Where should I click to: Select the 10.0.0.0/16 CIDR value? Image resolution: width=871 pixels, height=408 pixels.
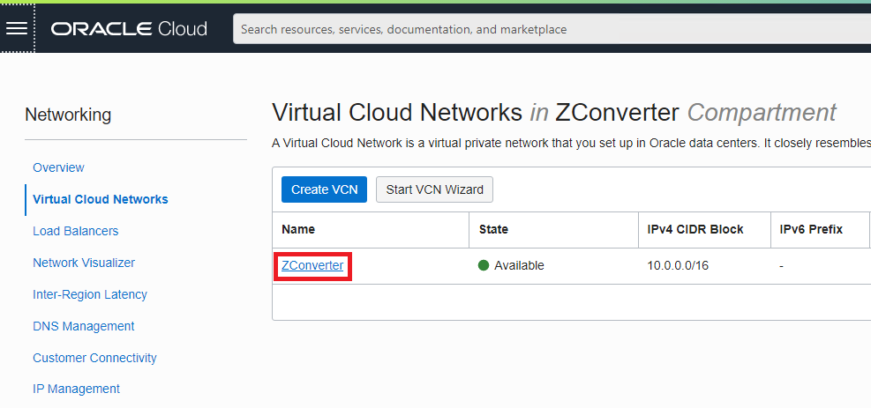(x=678, y=265)
